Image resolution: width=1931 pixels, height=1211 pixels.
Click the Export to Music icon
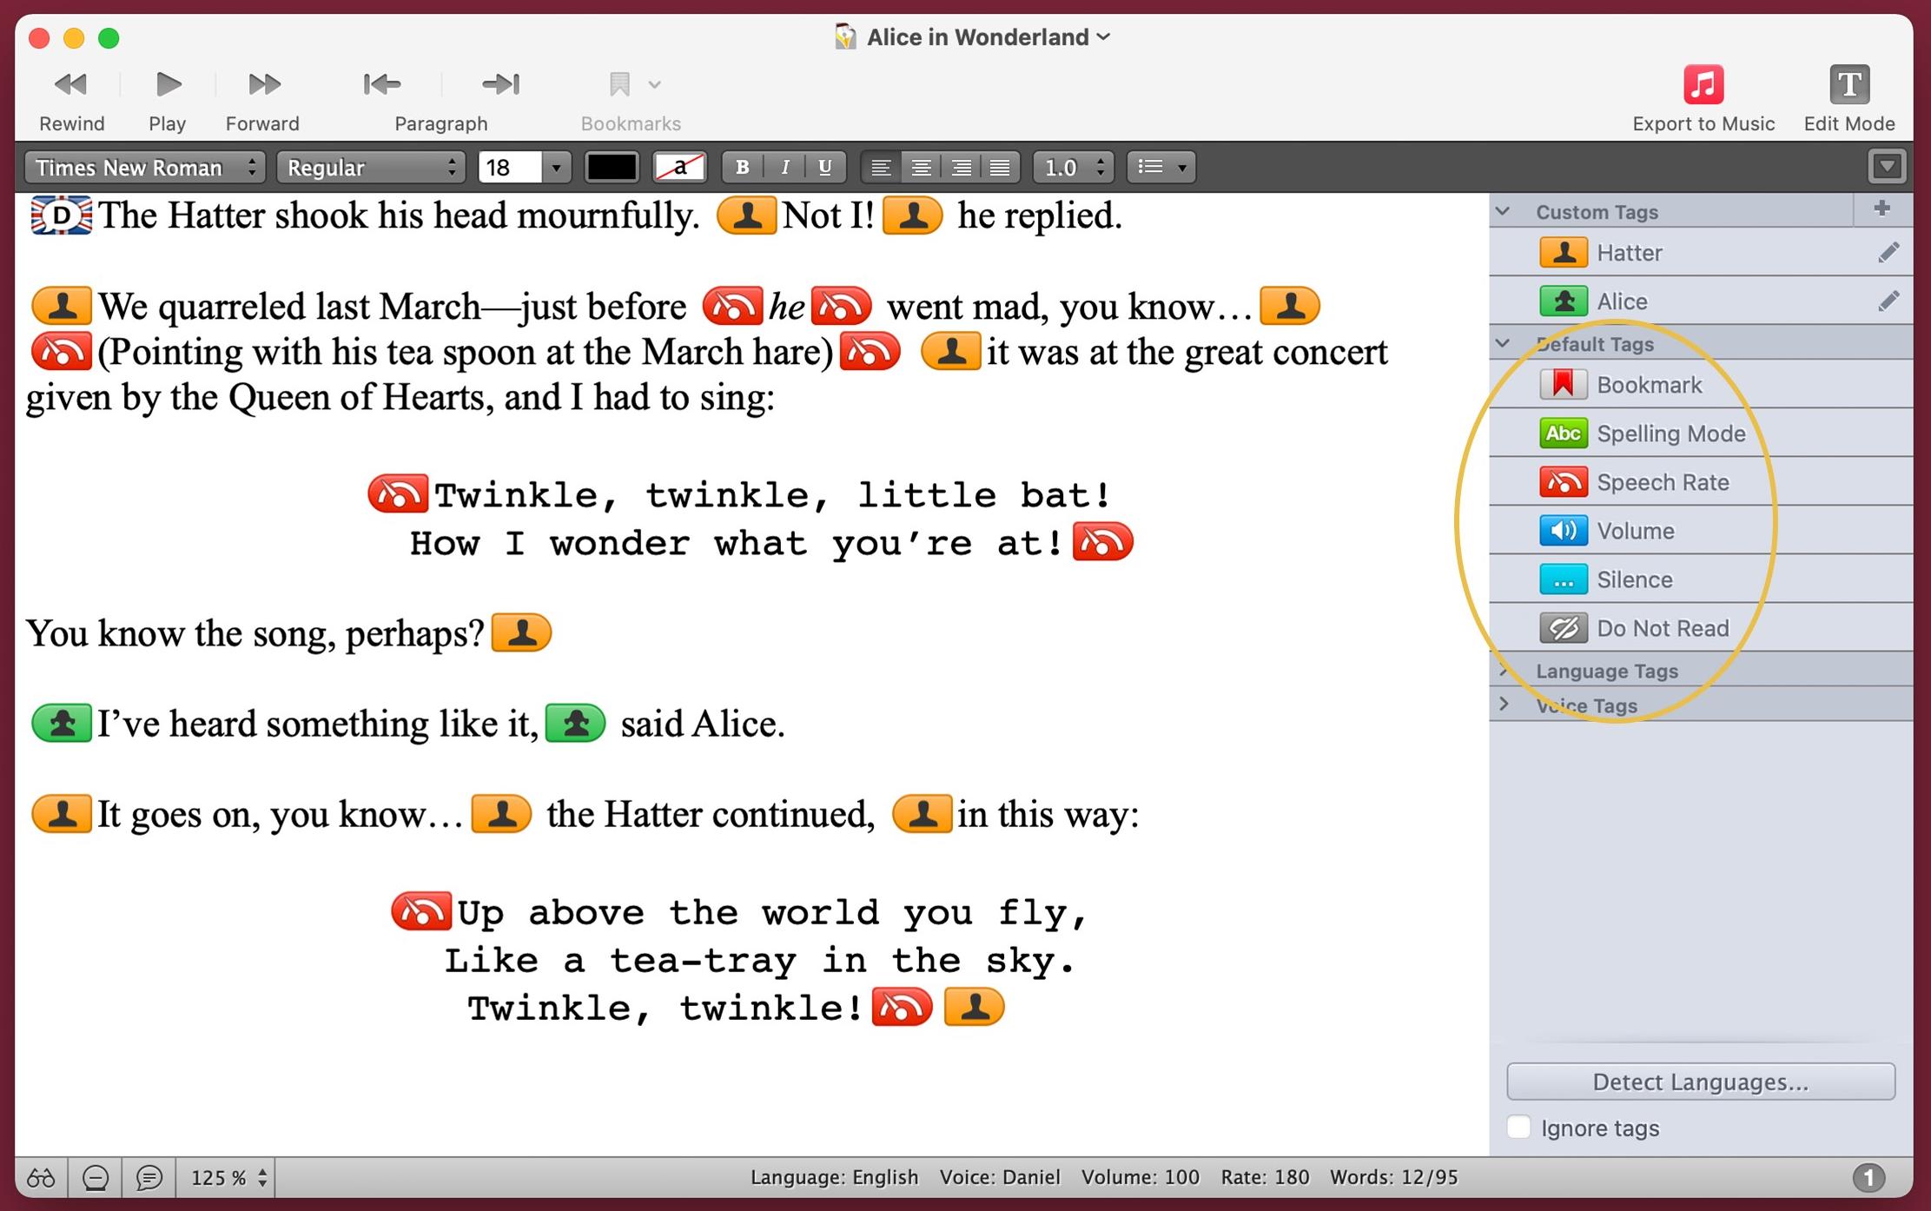pyautogui.click(x=1703, y=84)
